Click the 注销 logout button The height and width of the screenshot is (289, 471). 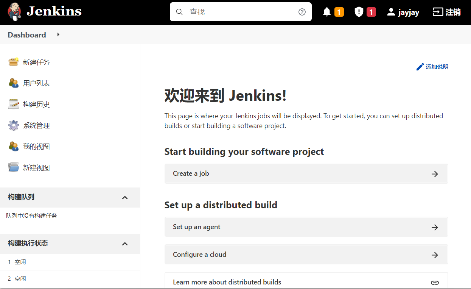(446, 12)
